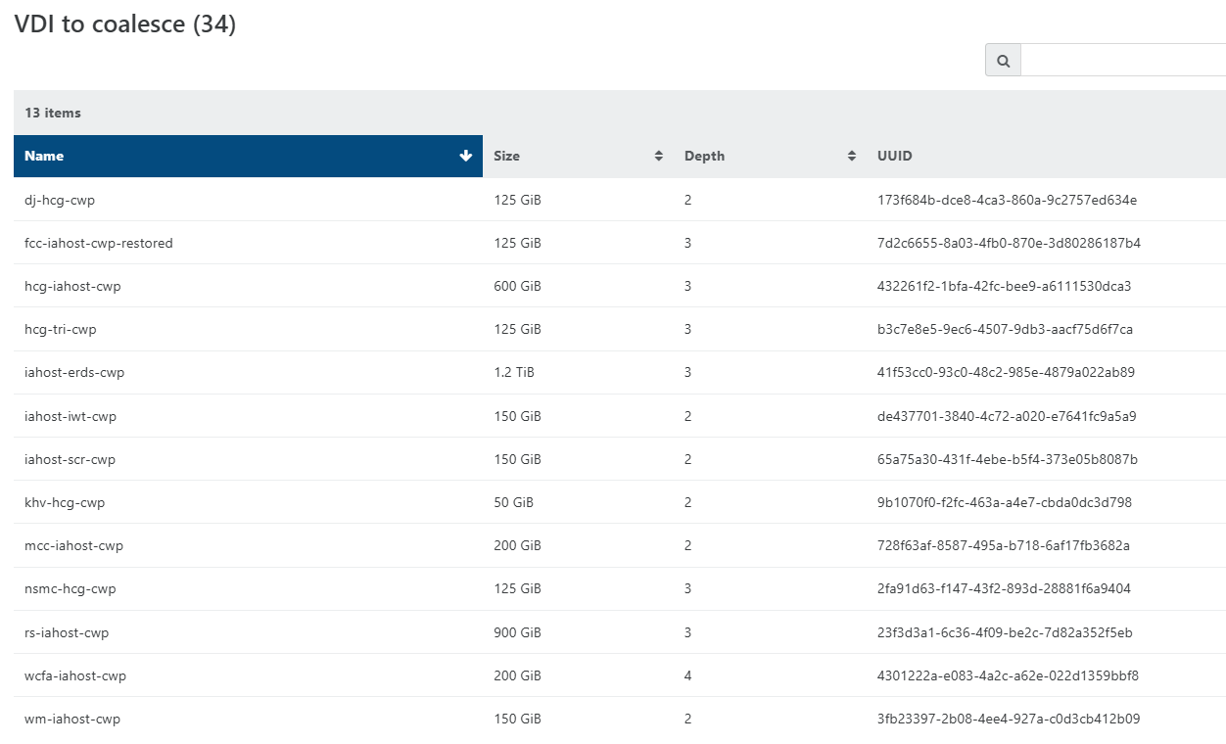Sort table by Size column
This screenshot has width=1226, height=744.
tap(578, 156)
